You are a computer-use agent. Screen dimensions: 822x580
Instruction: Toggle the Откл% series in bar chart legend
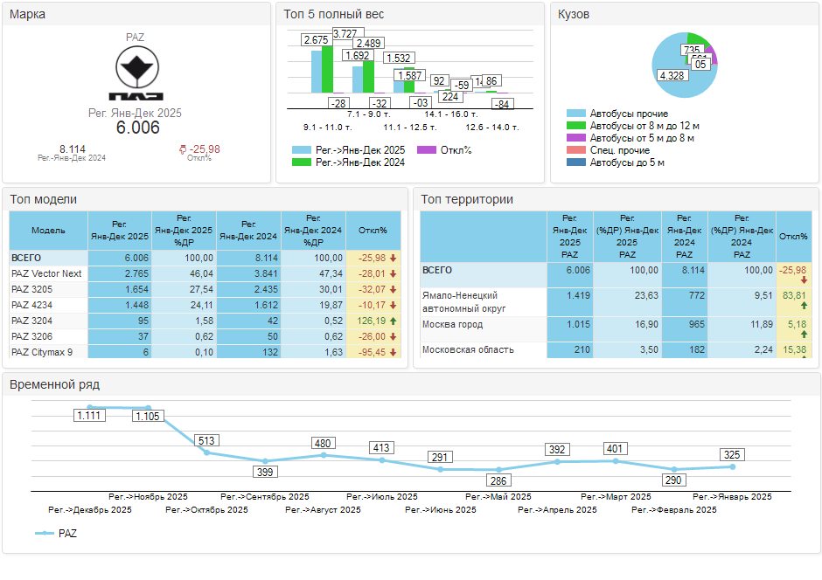coord(427,150)
